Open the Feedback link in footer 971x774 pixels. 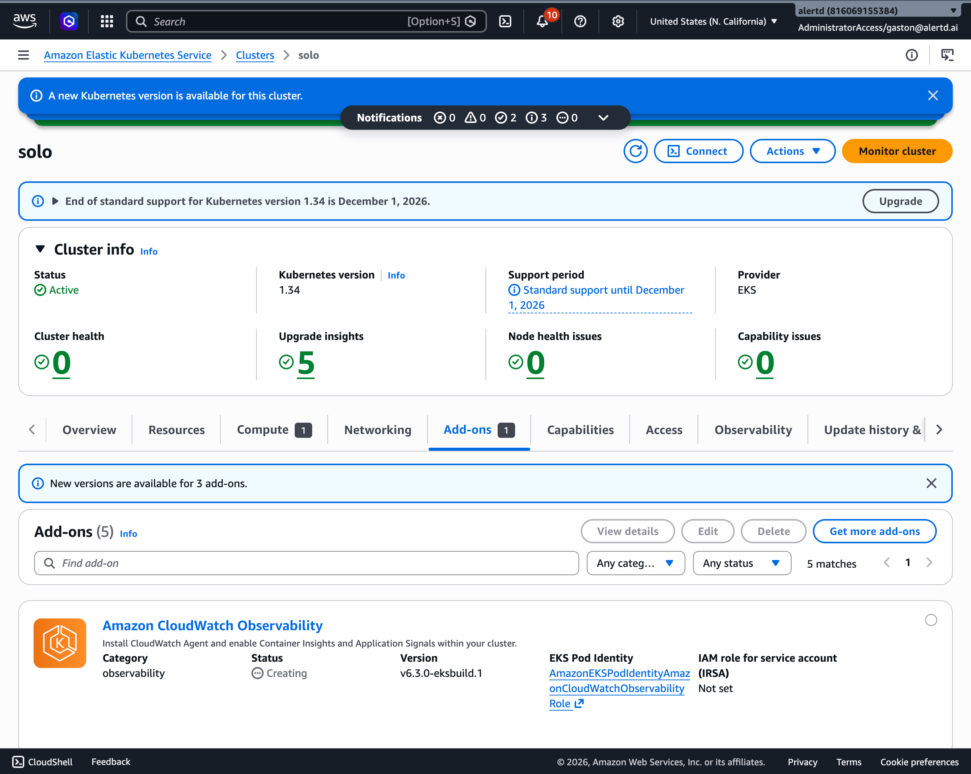tap(111, 761)
